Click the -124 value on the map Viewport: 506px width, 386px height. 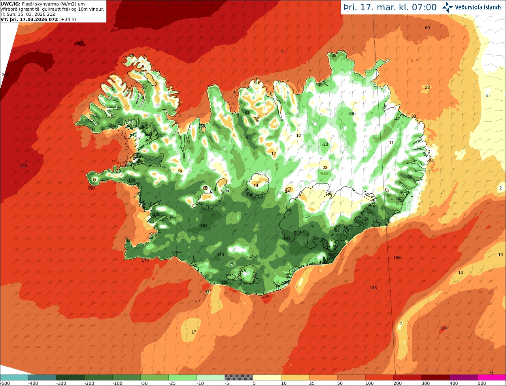pos(132,180)
